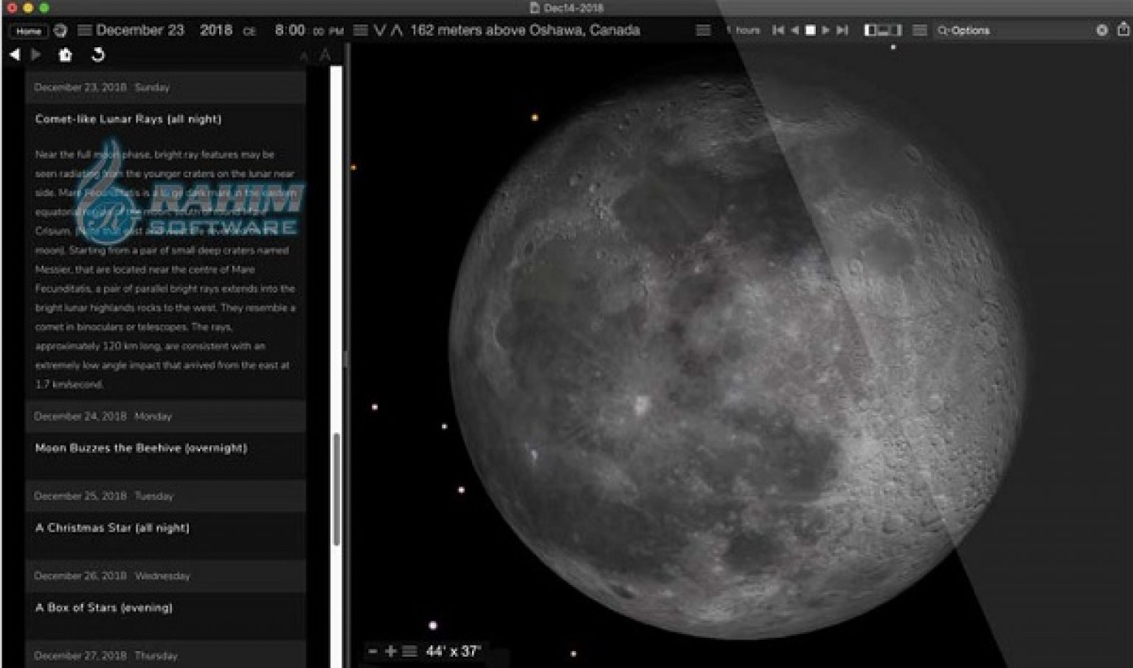Open the field-of-view list icon near 44' x 37°
The width and height of the screenshot is (1133, 668).
coord(408,651)
